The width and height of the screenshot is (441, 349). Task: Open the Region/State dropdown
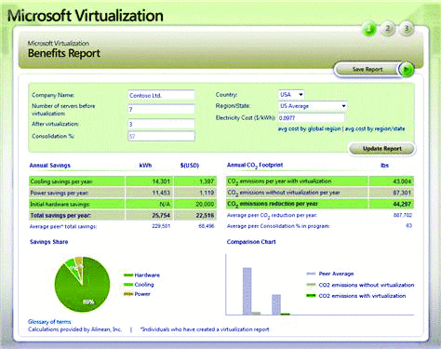tap(313, 106)
